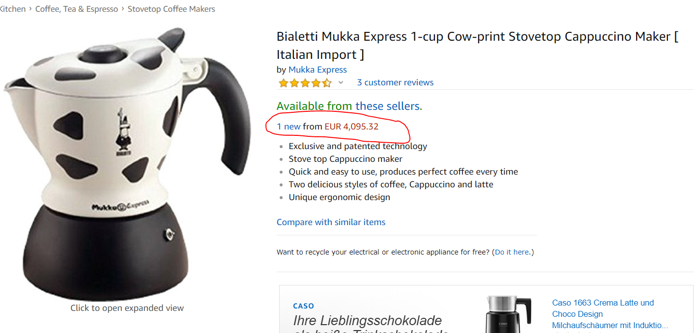Click the 'Click to open expanded view' caption
Image resolution: width=694 pixels, height=333 pixels.
[127, 308]
